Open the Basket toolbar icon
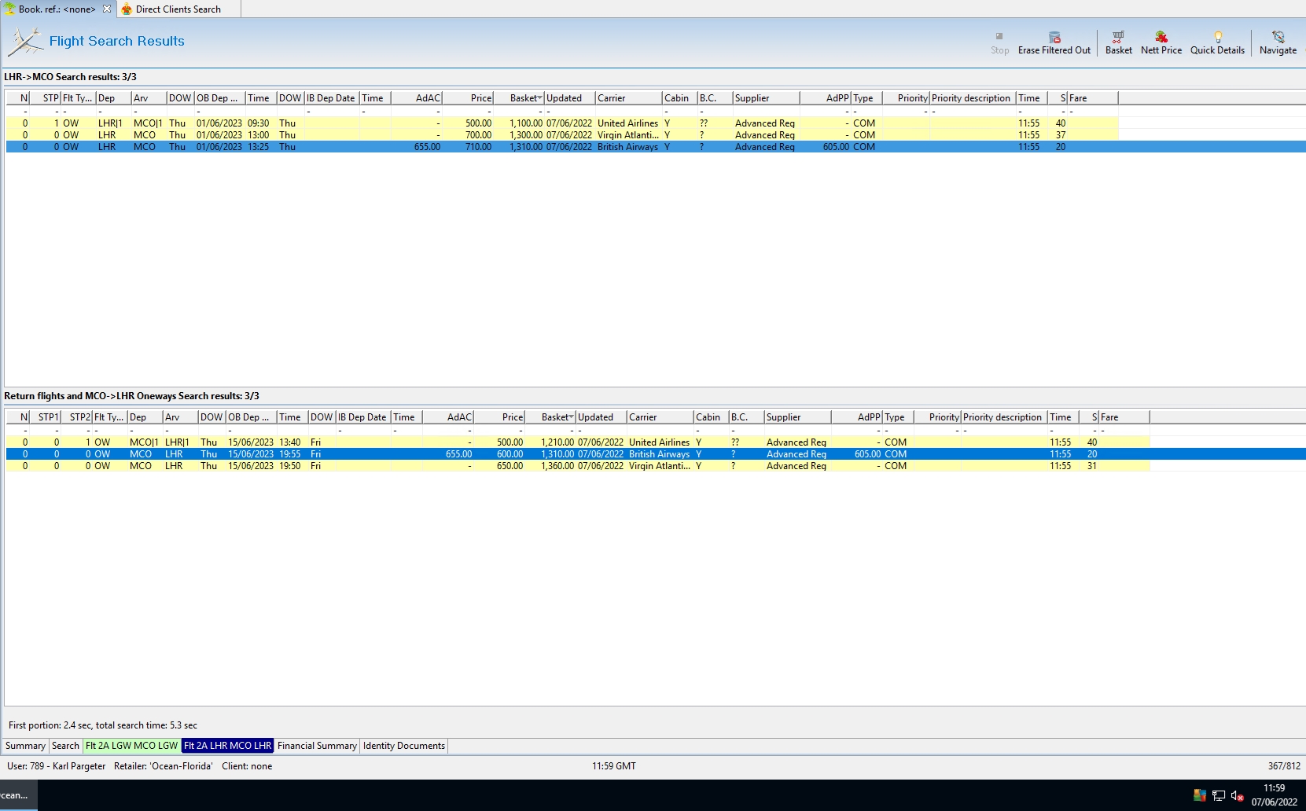The image size is (1306, 811). pyautogui.click(x=1118, y=36)
